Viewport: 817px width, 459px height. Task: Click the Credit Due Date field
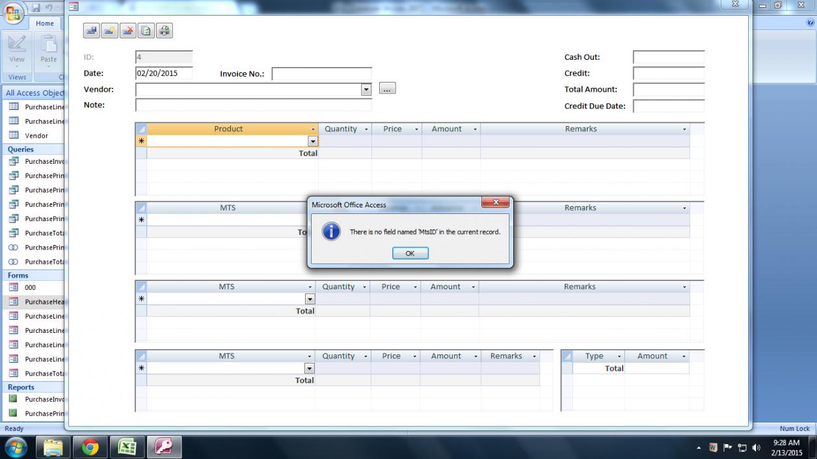click(668, 106)
